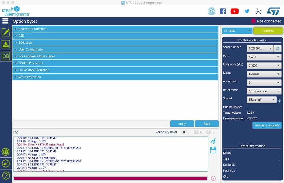284x183 pixels.
Task: Open the Twitter link icon
Action: [247, 11]
